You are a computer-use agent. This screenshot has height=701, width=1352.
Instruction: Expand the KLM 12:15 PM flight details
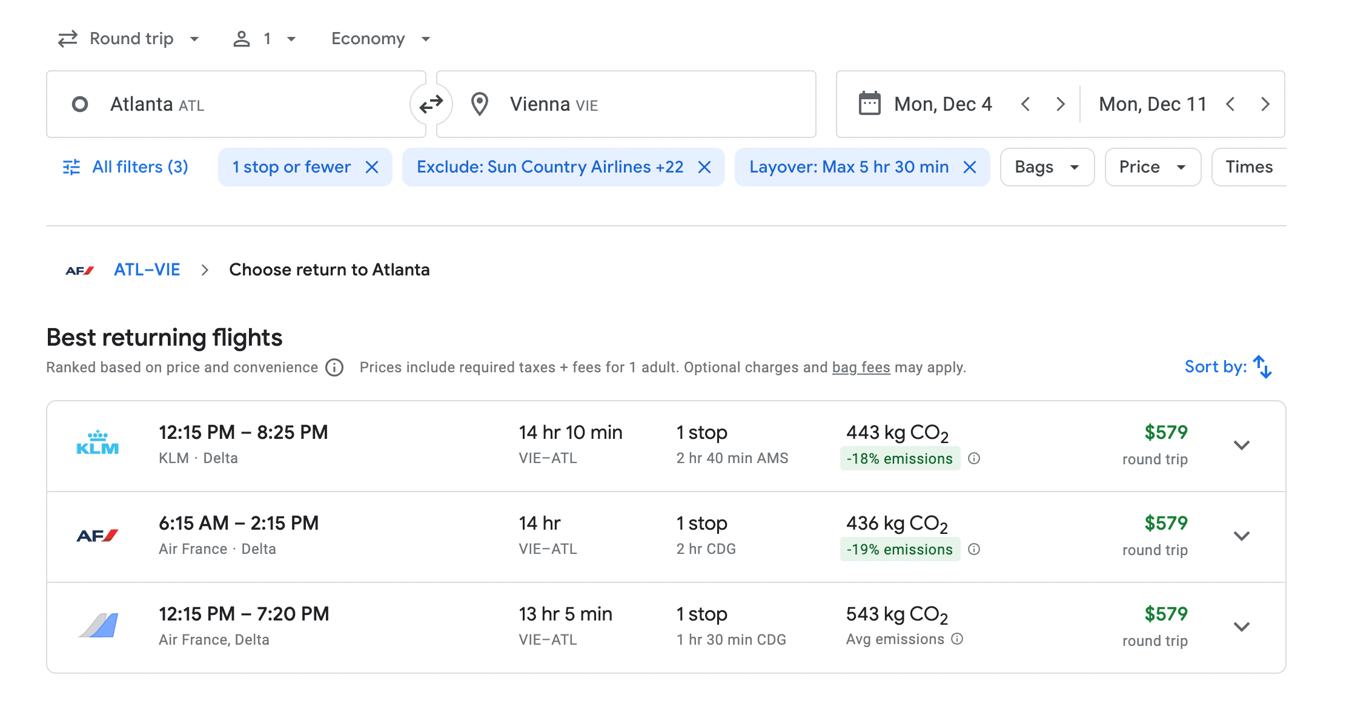(x=1242, y=446)
